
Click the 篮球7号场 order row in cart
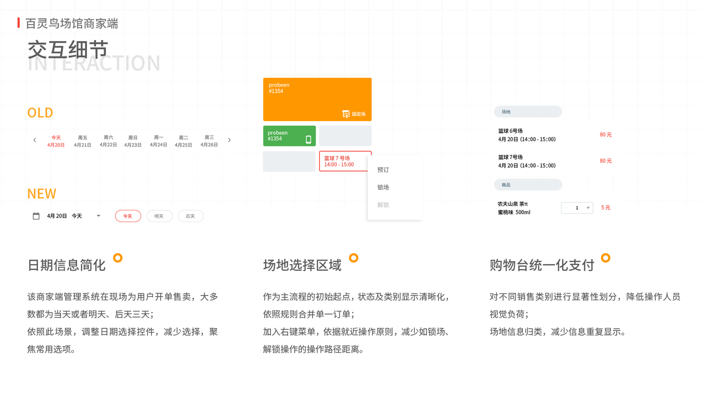[x=555, y=161]
